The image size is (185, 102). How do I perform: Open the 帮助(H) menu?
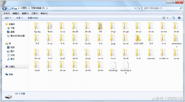[44, 14]
